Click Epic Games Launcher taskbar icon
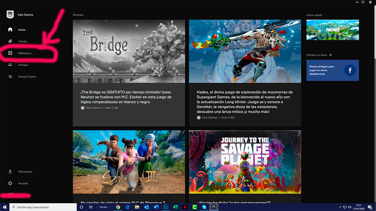This screenshot has height=211, width=376. 214,207
